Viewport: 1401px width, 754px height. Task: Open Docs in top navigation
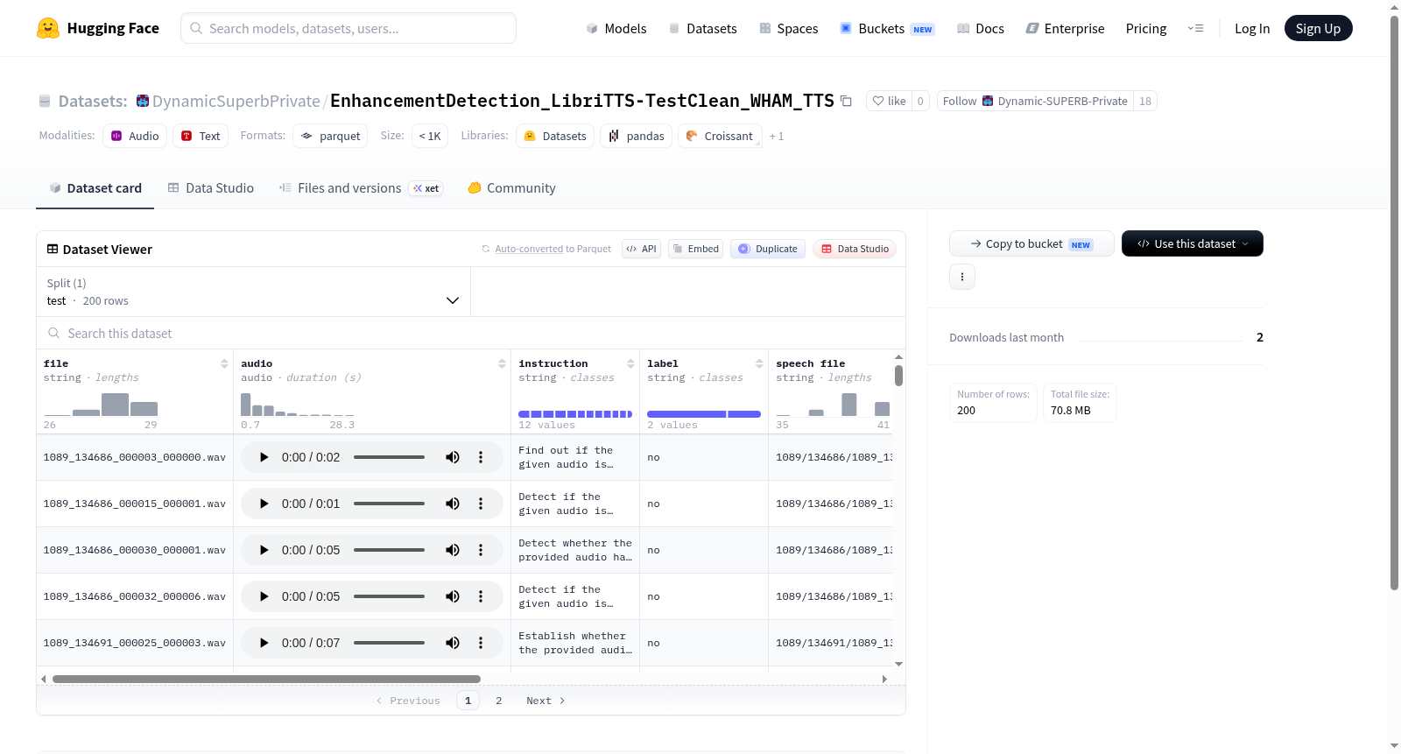[x=980, y=28]
